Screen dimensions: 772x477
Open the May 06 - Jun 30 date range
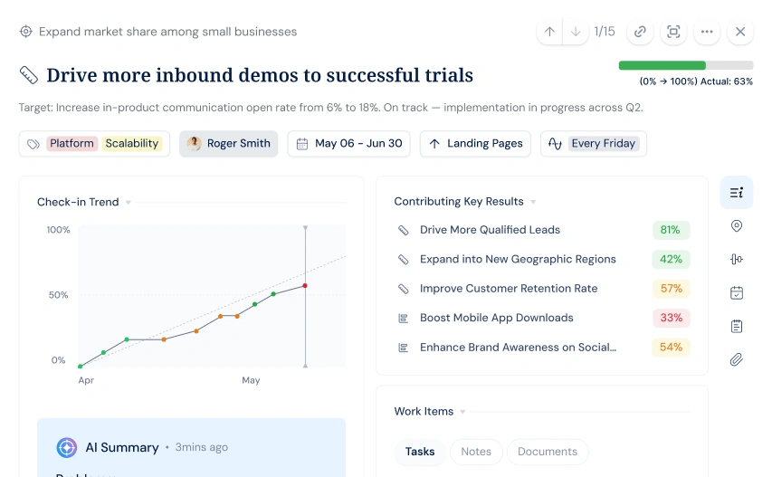[349, 143]
